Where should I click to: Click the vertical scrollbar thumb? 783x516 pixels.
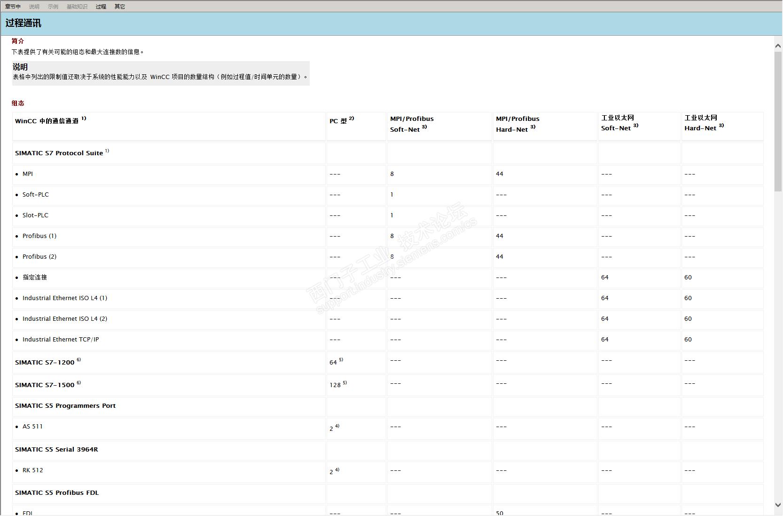(x=778, y=121)
